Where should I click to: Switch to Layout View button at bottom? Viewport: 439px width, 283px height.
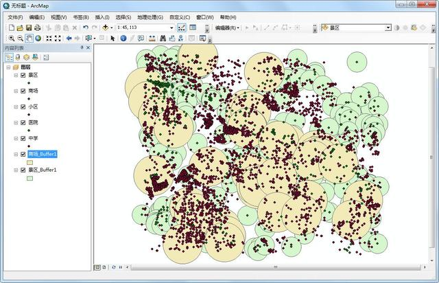coord(104,267)
